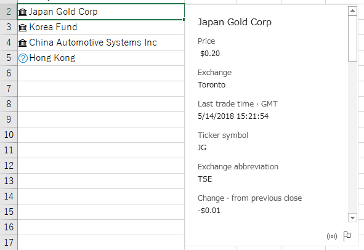Select the Hong Kong cell
The width and height of the screenshot is (364, 250).
tap(101, 58)
